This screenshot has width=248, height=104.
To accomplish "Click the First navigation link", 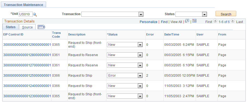I will [x=209, y=22].
